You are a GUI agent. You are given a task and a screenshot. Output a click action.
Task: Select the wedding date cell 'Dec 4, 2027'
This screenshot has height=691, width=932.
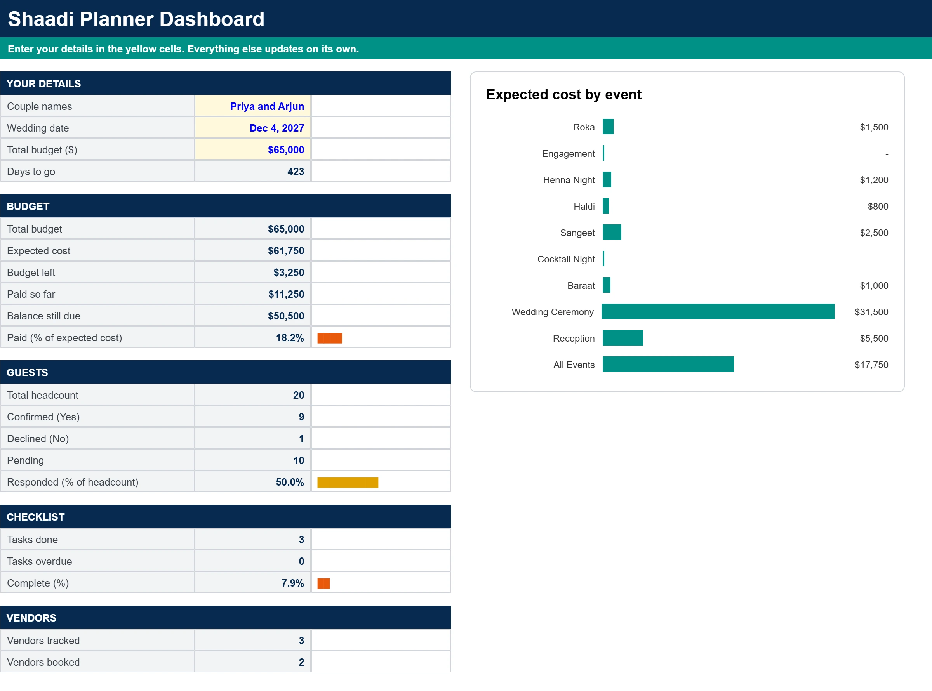(x=253, y=128)
